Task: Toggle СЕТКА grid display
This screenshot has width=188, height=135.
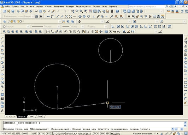Action: 41,134
